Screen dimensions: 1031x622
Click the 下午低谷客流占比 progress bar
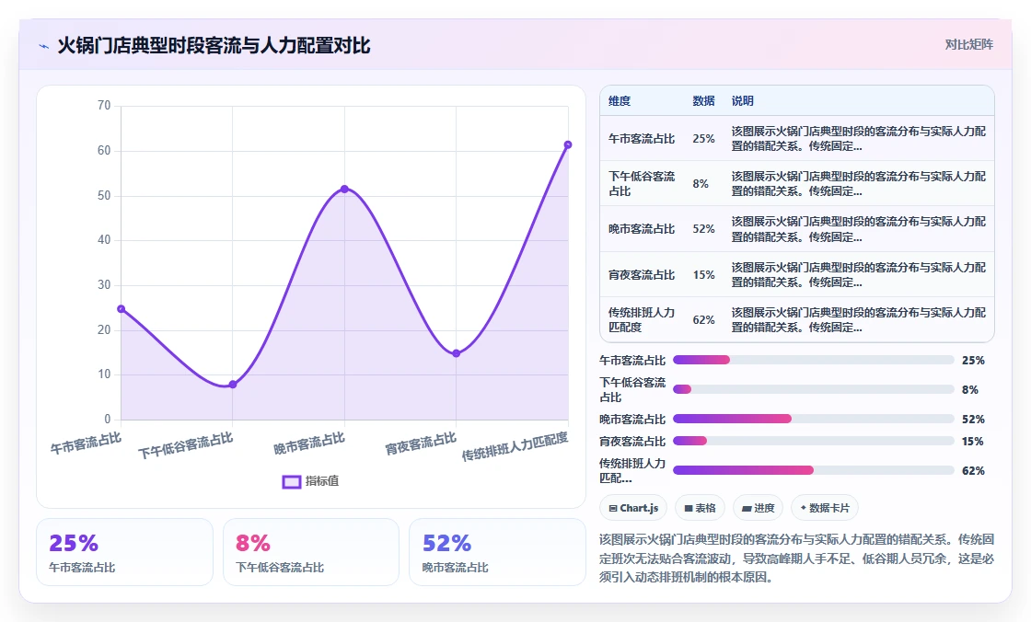814,389
